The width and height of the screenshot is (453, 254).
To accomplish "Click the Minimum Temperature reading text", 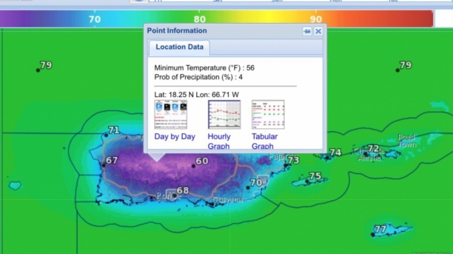I will pos(204,68).
